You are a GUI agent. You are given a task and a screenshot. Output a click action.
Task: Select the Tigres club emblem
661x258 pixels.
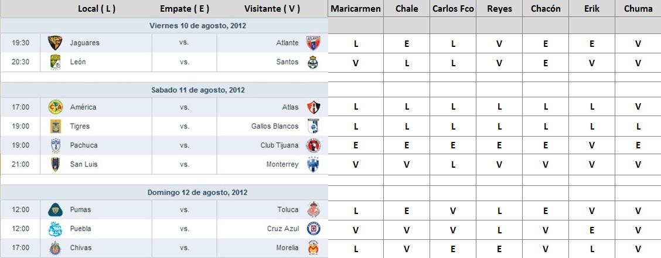55,126
